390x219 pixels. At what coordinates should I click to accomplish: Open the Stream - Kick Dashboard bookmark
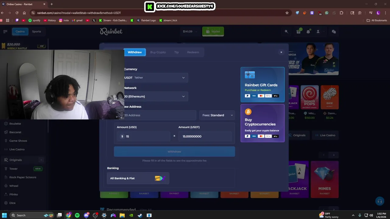coord(113,20)
